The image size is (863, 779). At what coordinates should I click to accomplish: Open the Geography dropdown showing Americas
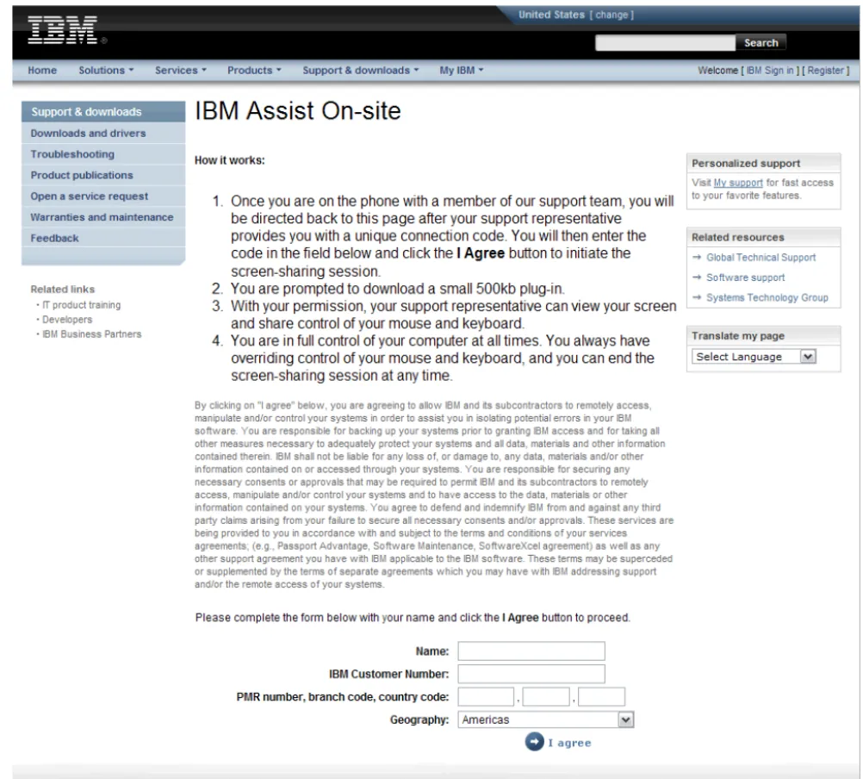coord(545,720)
